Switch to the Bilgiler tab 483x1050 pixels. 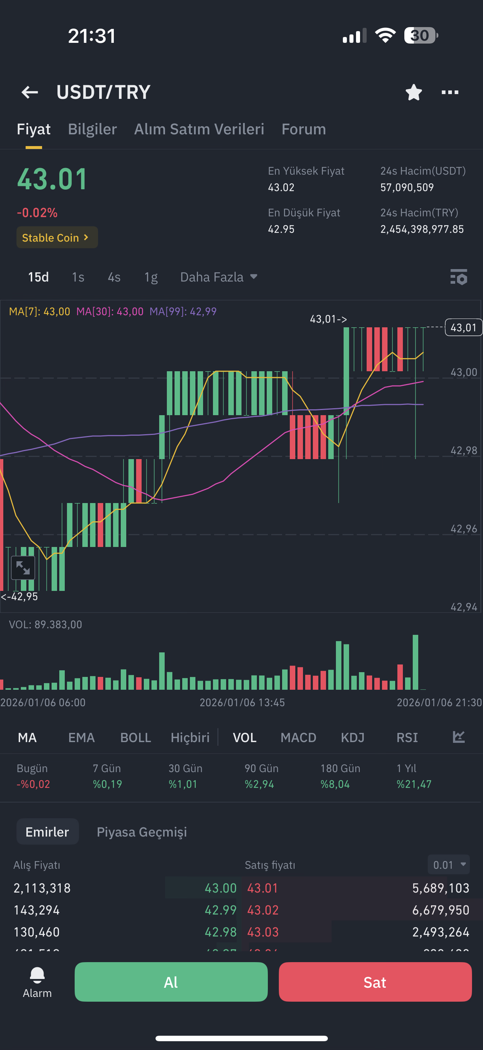coord(92,129)
